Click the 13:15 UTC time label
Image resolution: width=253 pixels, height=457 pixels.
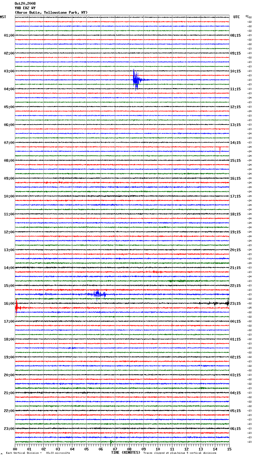[x=235, y=125]
